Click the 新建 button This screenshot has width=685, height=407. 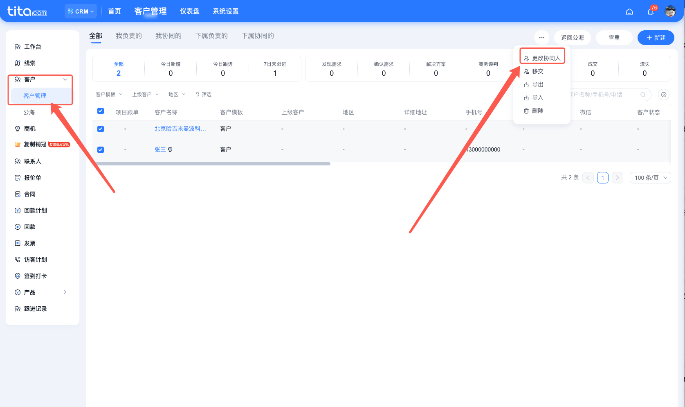click(656, 38)
